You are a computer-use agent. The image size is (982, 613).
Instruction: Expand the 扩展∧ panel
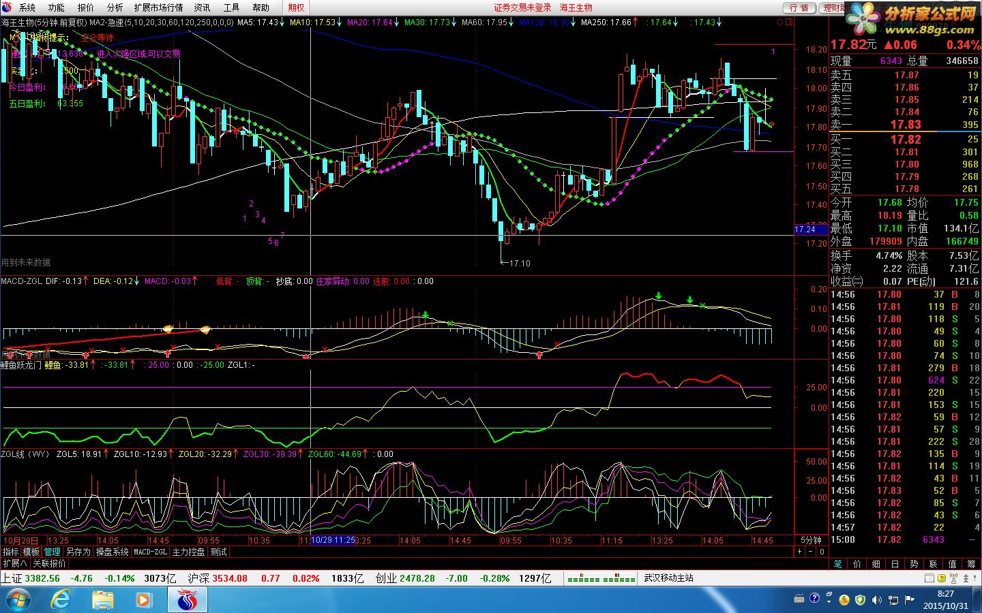point(16,564)
